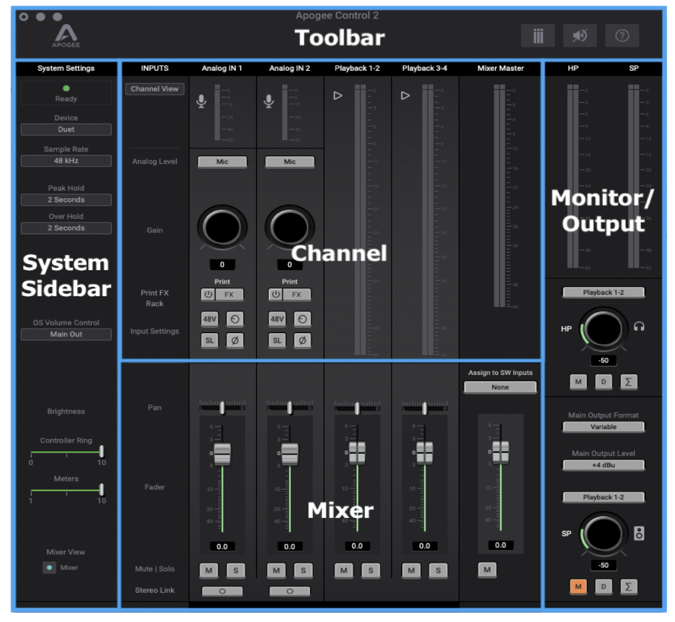Open Main Output Format Variable dropdown
The height and width of the screenshot is (622, 675).
click(x=604, y=427)
